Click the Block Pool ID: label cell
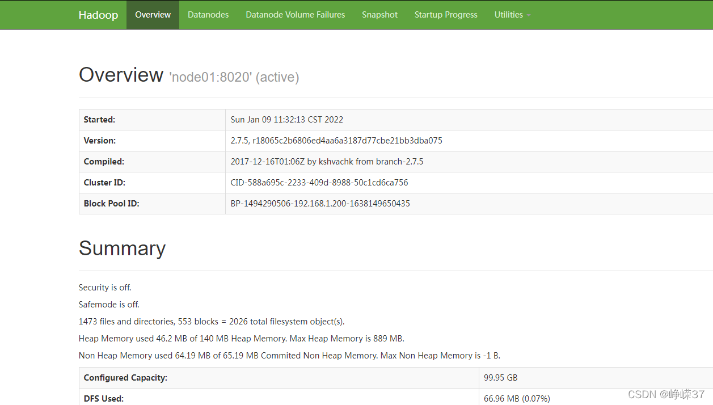The height and width of the screenshot is (405, 713). click(x=152, y=204)
